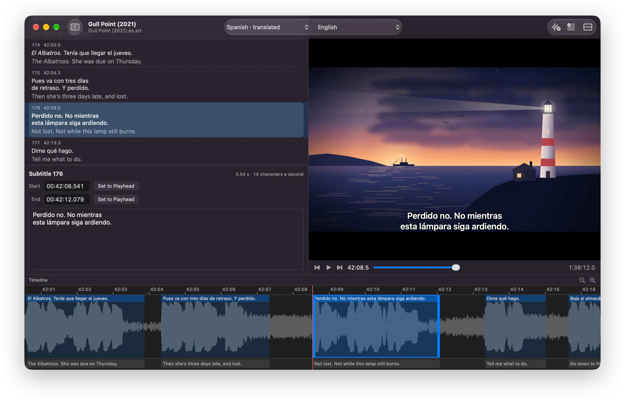
Task: Select timeline clip 'Baja al almacé'
Action: pyautogui.click(x=584, y=326)
